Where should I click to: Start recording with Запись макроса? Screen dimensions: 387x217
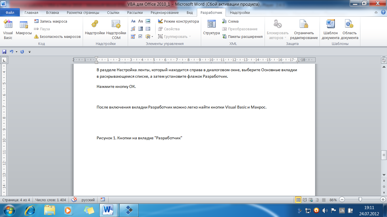point(50,21)
